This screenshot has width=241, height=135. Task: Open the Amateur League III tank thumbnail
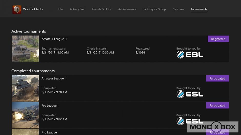coord(25,49)
